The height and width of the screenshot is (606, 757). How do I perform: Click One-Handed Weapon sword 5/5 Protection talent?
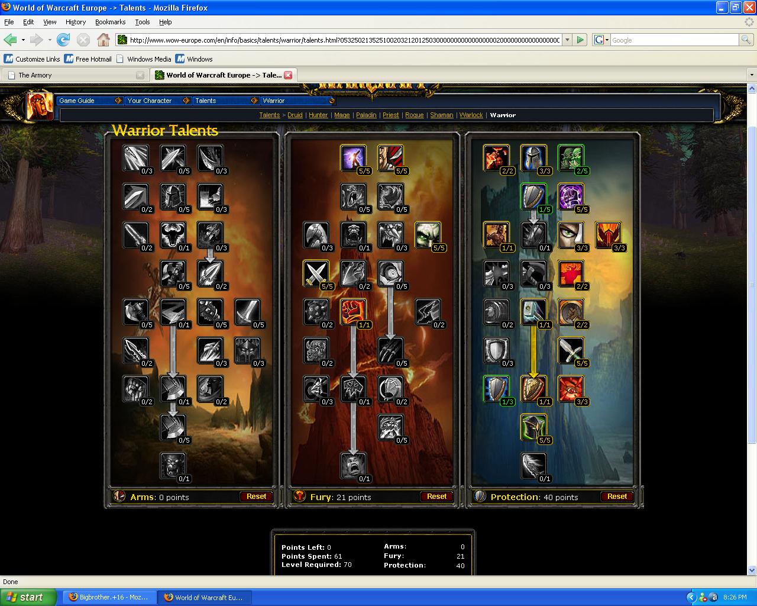point(571,350)
